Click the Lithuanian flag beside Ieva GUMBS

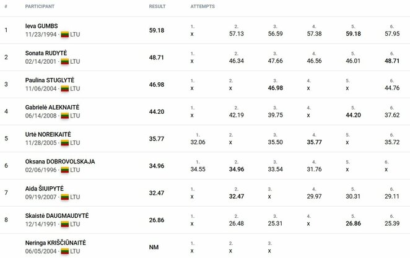65,35
